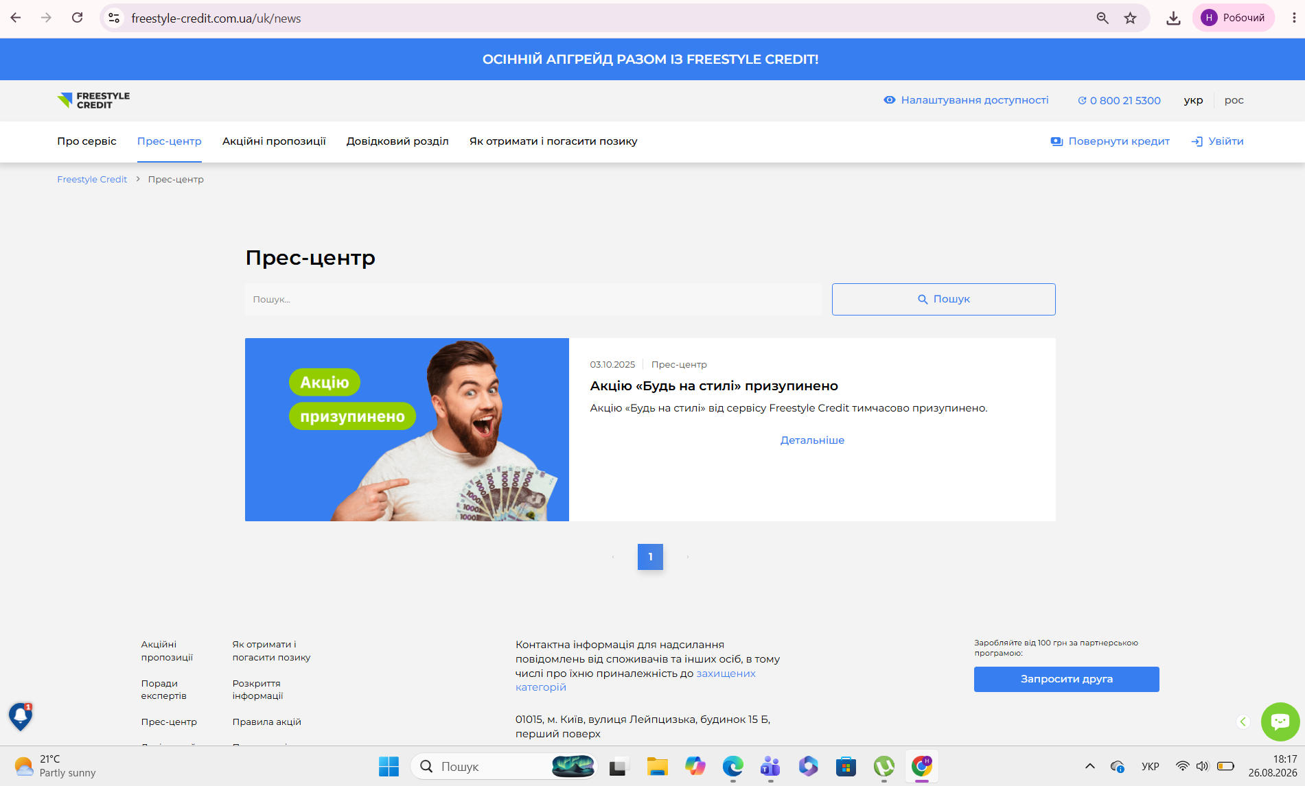Open site information icon in address bar

[114, 18]
